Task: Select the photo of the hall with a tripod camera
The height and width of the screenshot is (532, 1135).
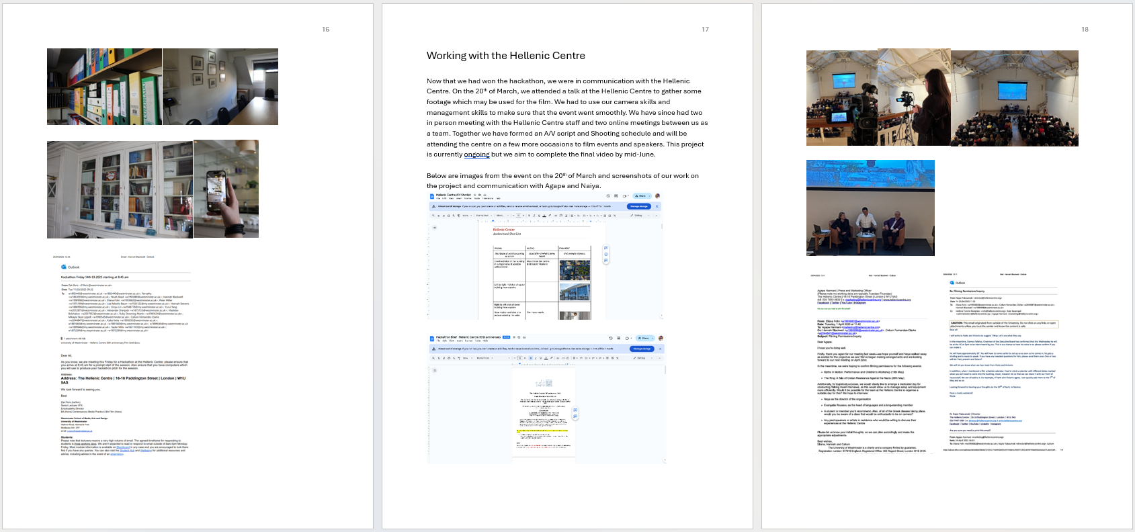Action: click(x=842, y=97)
